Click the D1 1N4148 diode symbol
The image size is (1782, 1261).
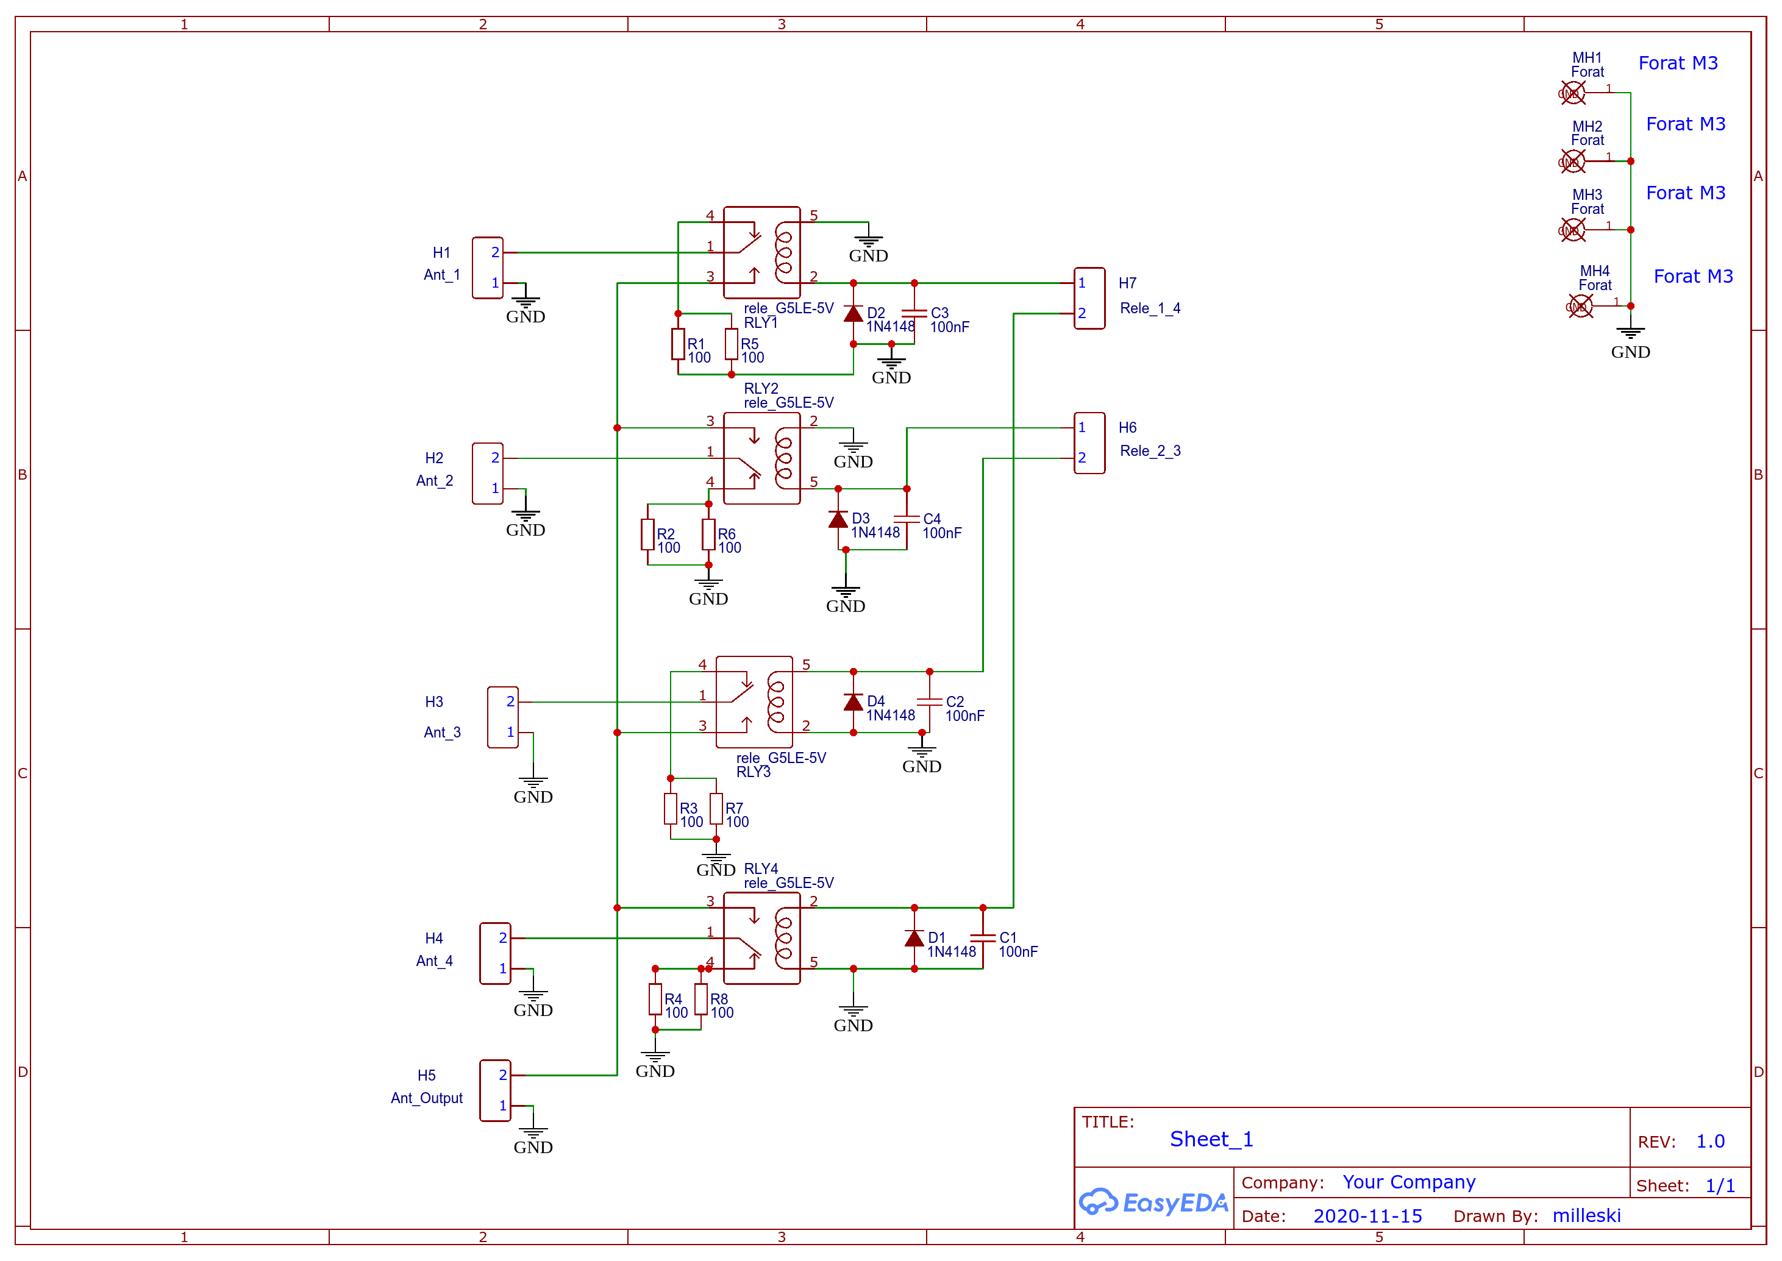pyautogui.click(x=914, y=938)
